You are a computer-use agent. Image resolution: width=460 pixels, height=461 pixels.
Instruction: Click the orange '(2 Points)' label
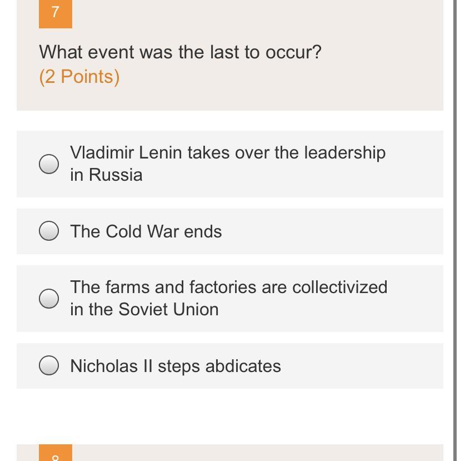[79, 76]
